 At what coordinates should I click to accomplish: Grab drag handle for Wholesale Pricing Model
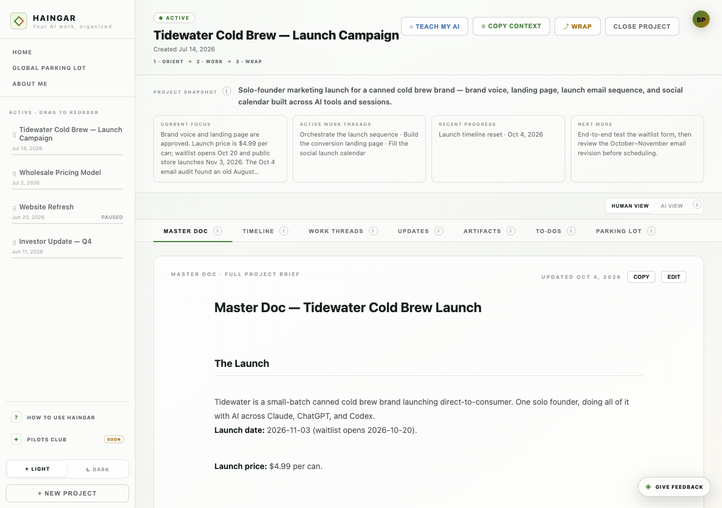click(x=15, y=174)
